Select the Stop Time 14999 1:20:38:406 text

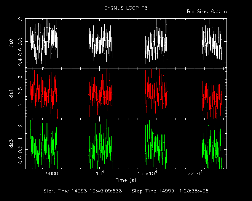tap(170, 191)
